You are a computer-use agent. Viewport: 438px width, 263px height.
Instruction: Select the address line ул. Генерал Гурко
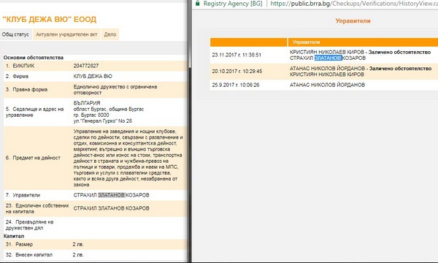pyautogui.click(x=102, y=121)
